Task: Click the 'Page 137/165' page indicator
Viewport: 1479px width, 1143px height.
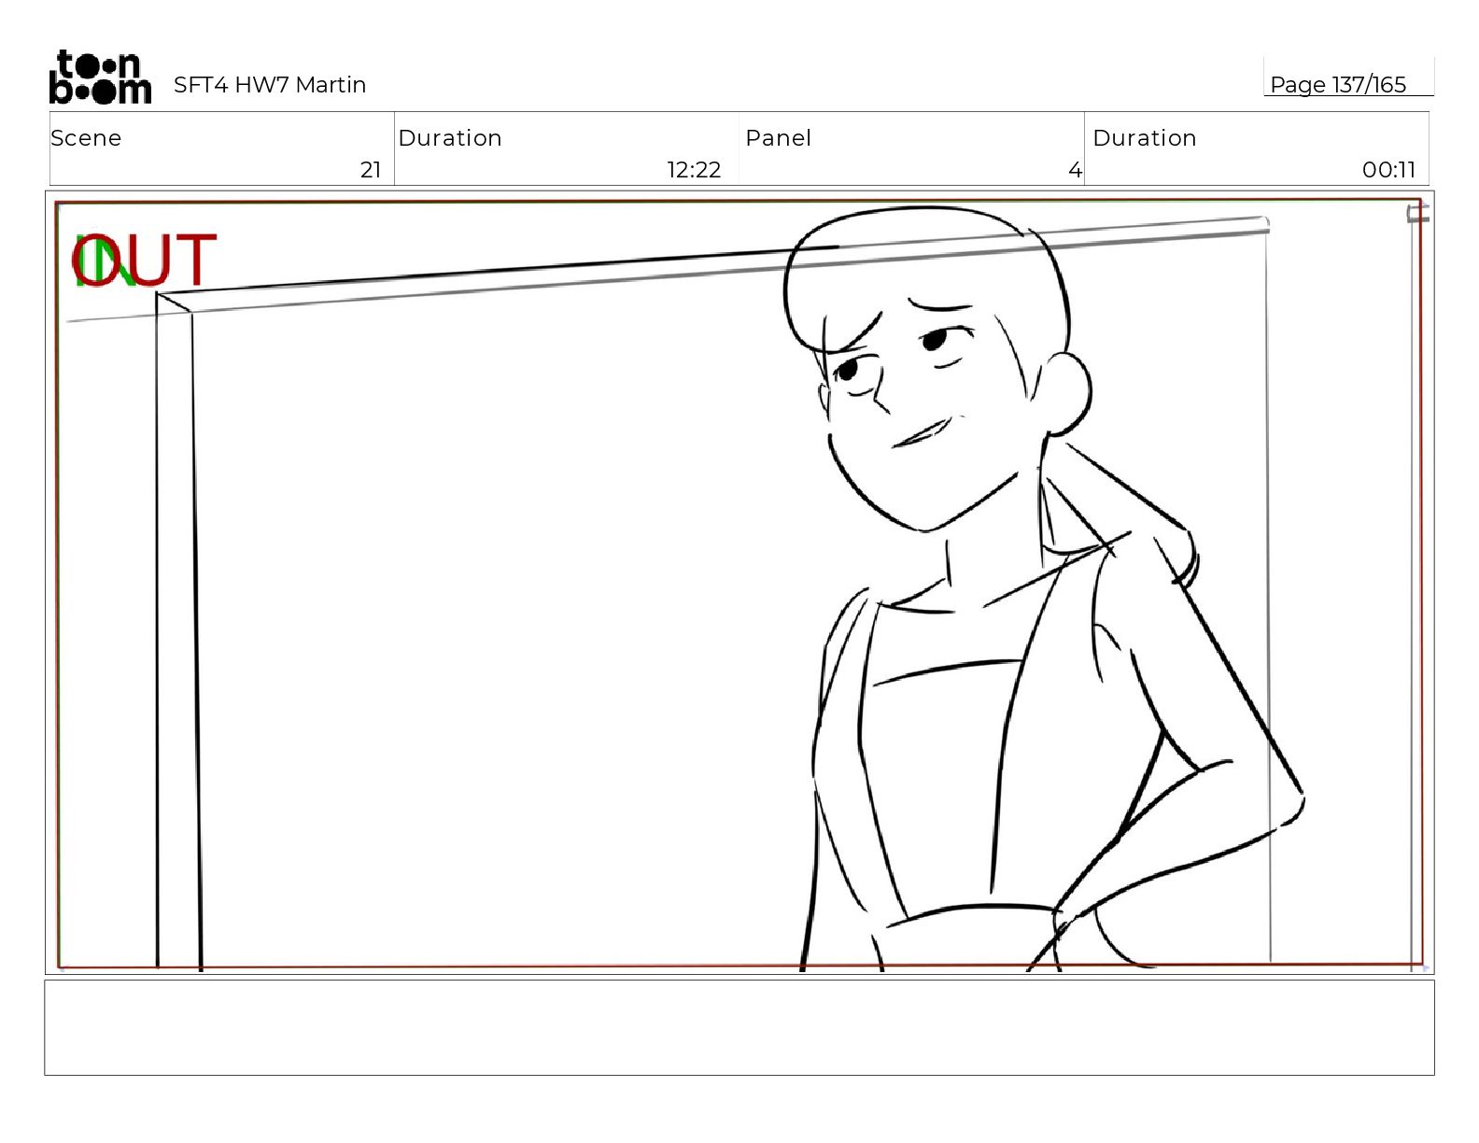Action: [x=1338, y=85]
